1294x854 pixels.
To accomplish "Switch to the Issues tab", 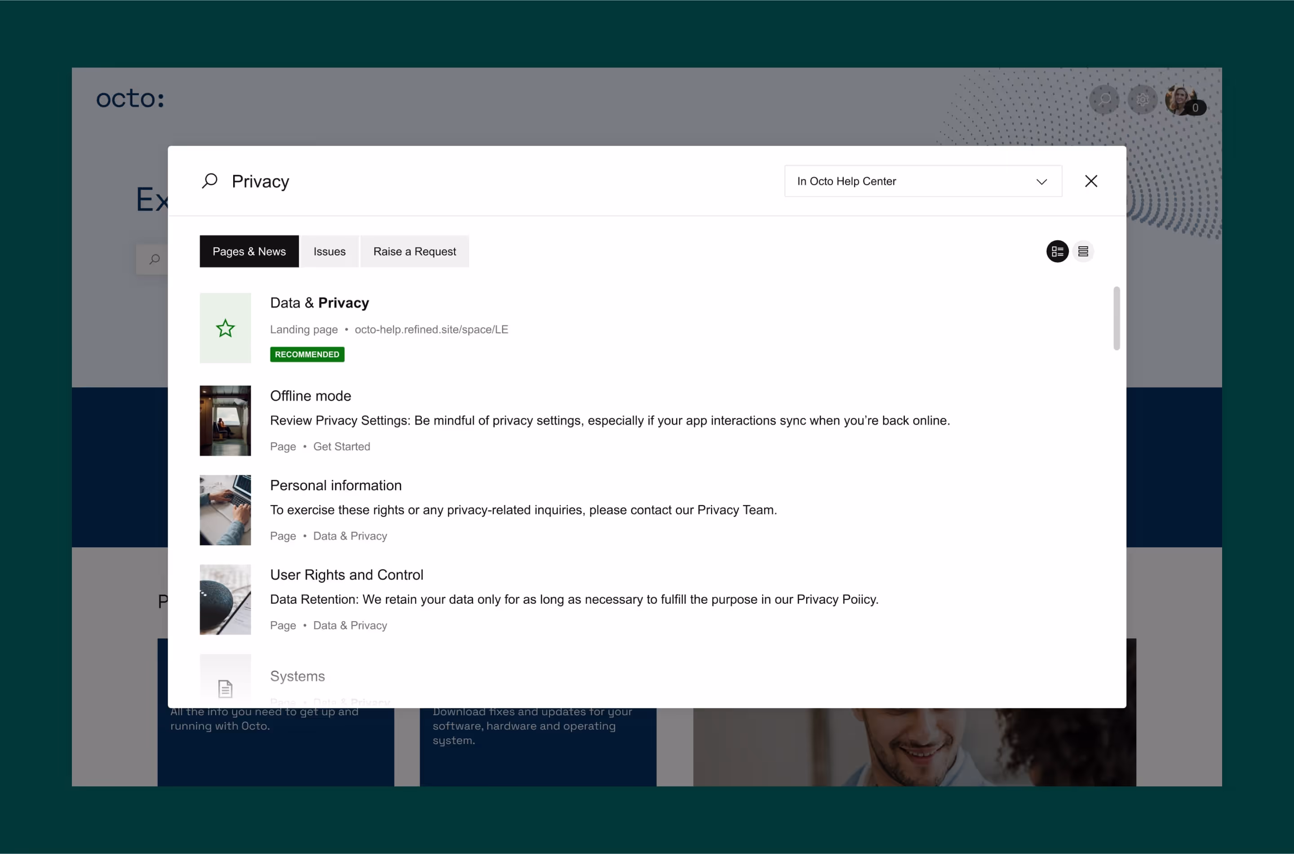I will tap(329, 251).
